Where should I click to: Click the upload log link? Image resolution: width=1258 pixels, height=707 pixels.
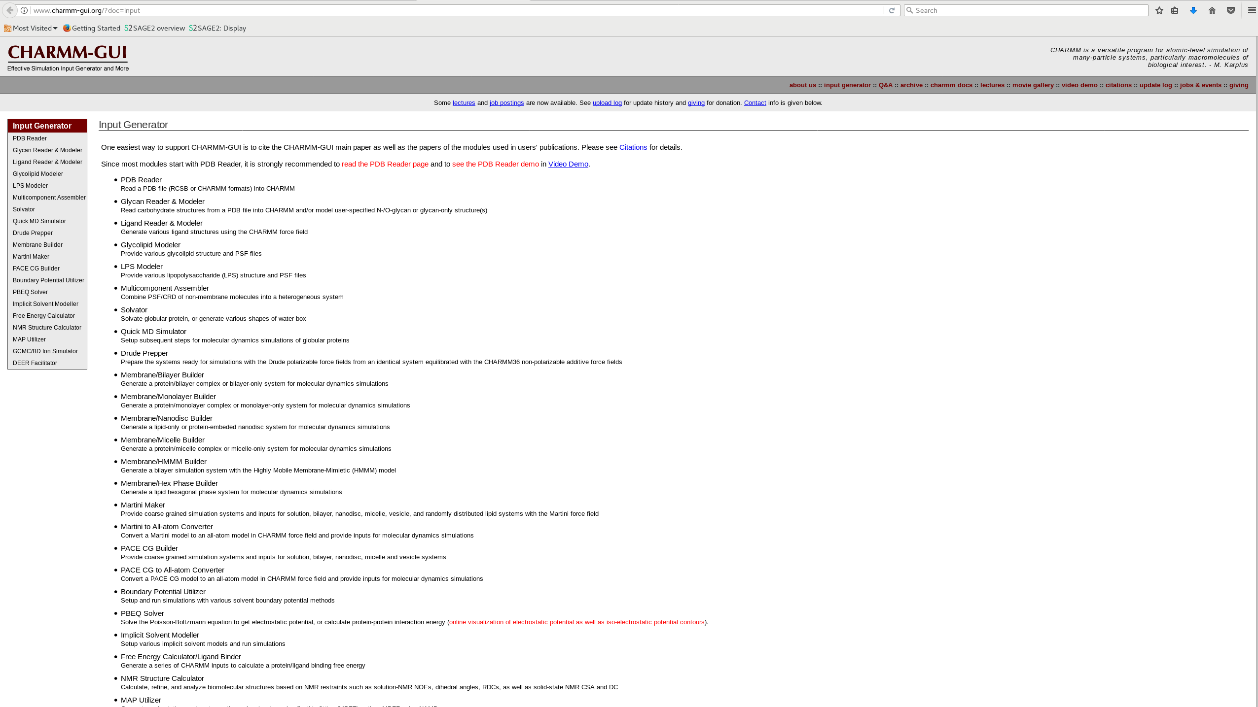(607, 103)
